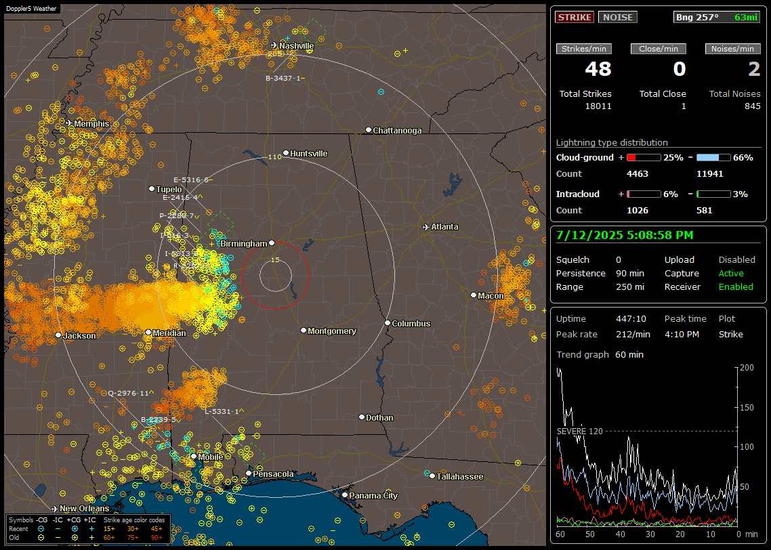Click the Tallahassee city marker dot
The height and width of the screenshot is (550, 771).
(x=432, y=475)
